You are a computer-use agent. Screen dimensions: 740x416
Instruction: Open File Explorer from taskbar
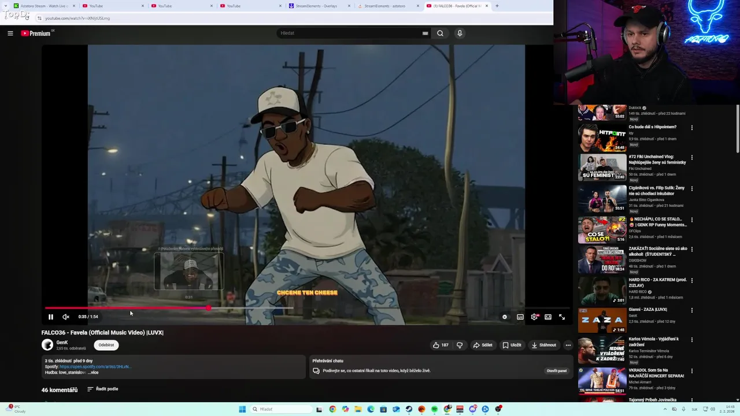pyautogui.click(x=358, y=409)
